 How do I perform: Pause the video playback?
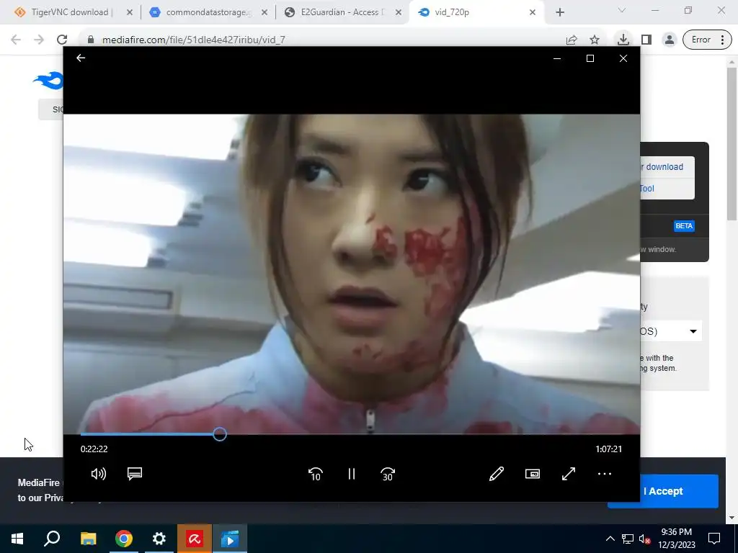(352, 474)
